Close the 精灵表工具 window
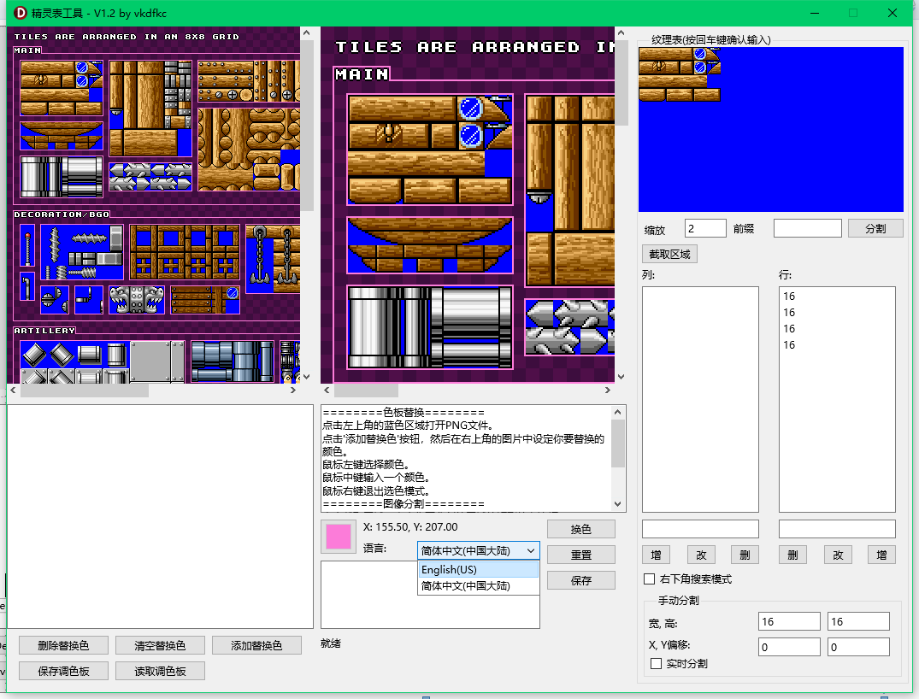Image resolution: width=919 pixels, height=699 pixels. (x=892, y=13)
